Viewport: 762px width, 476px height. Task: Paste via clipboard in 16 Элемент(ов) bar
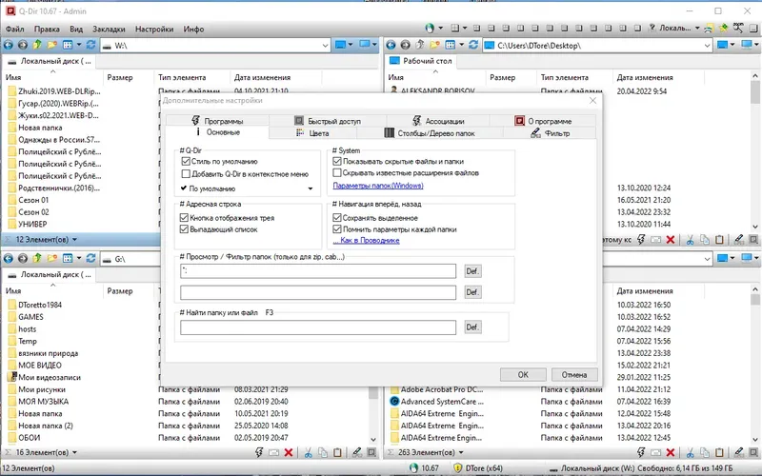[337, 453]
